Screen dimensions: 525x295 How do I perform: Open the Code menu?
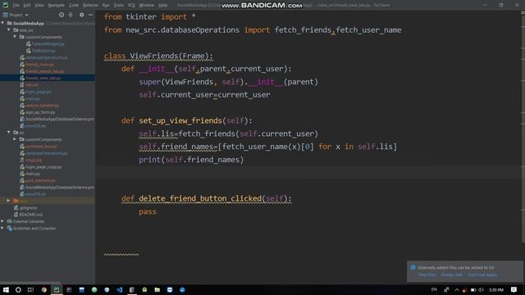[x=74, y=5]
